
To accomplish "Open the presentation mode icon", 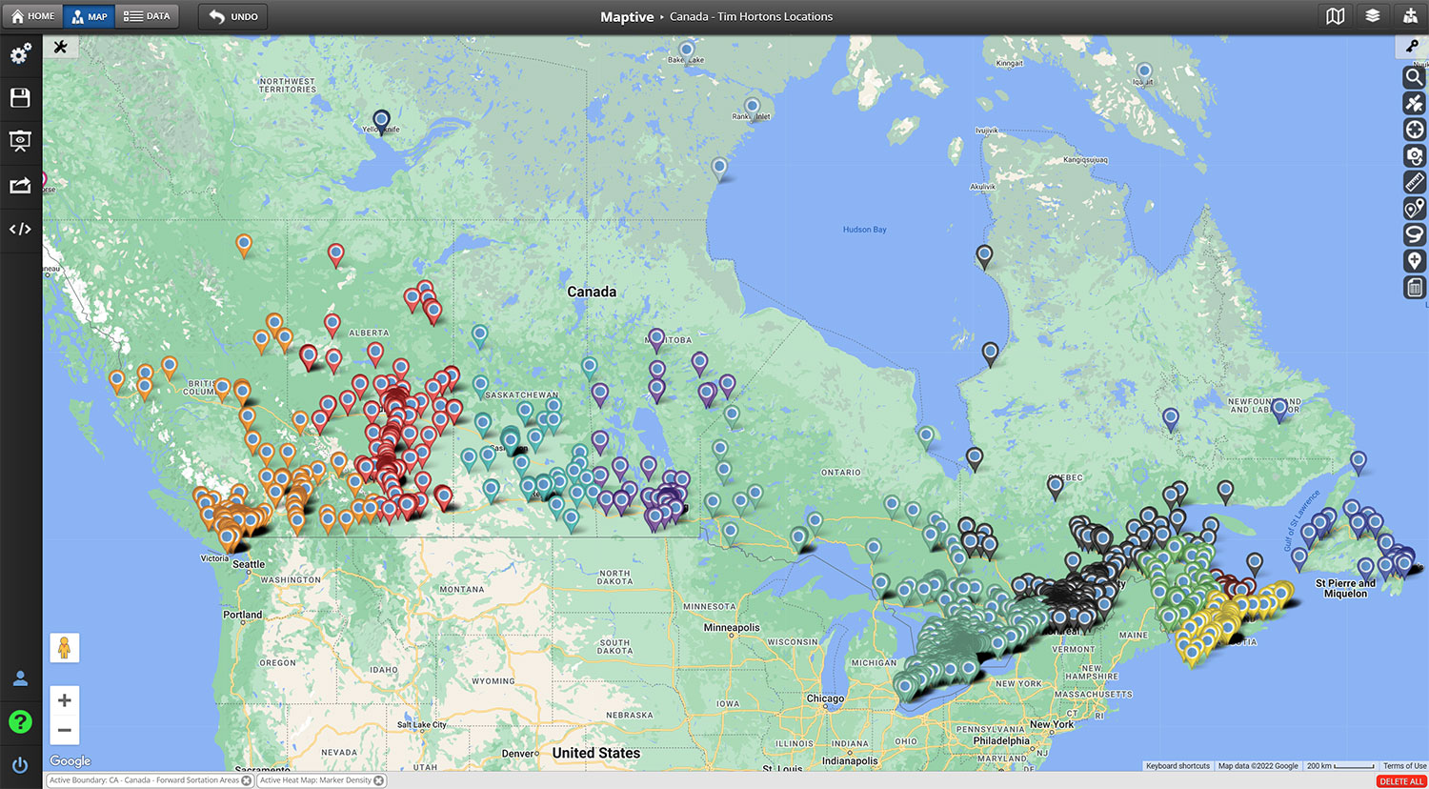I will pos(20,141).
